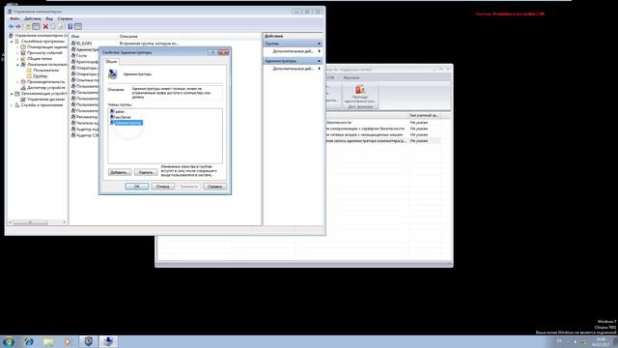Click the dialog title bar help question mark
618x348 pixels.
tap(212, 52)
